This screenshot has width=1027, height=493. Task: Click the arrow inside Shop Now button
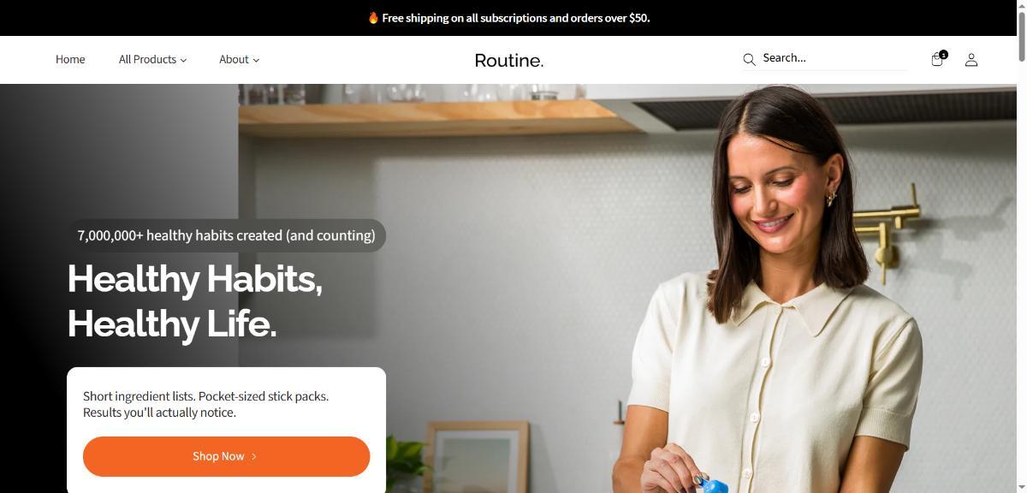(x=253, y=456)
